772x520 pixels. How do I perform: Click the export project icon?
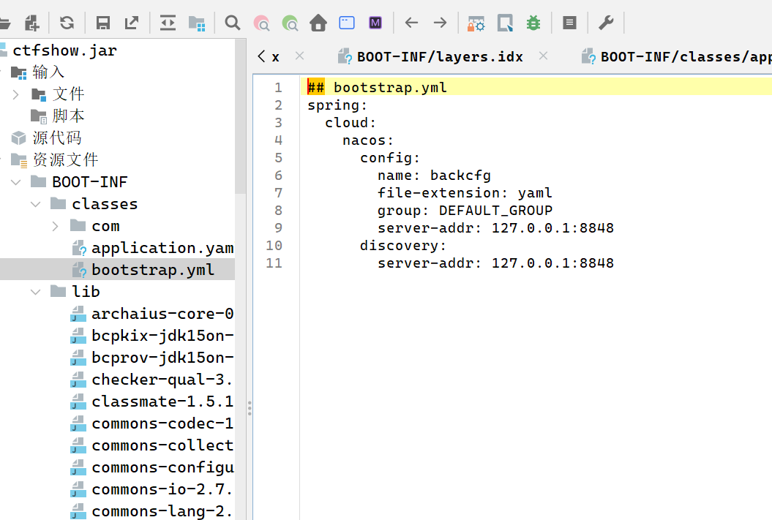click(132, 23)
